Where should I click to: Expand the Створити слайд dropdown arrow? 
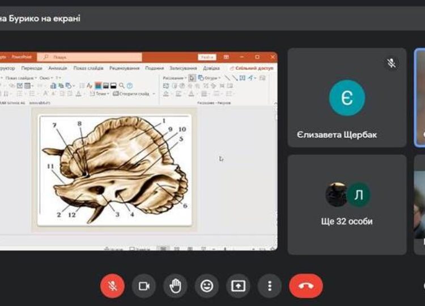(154, 93)
